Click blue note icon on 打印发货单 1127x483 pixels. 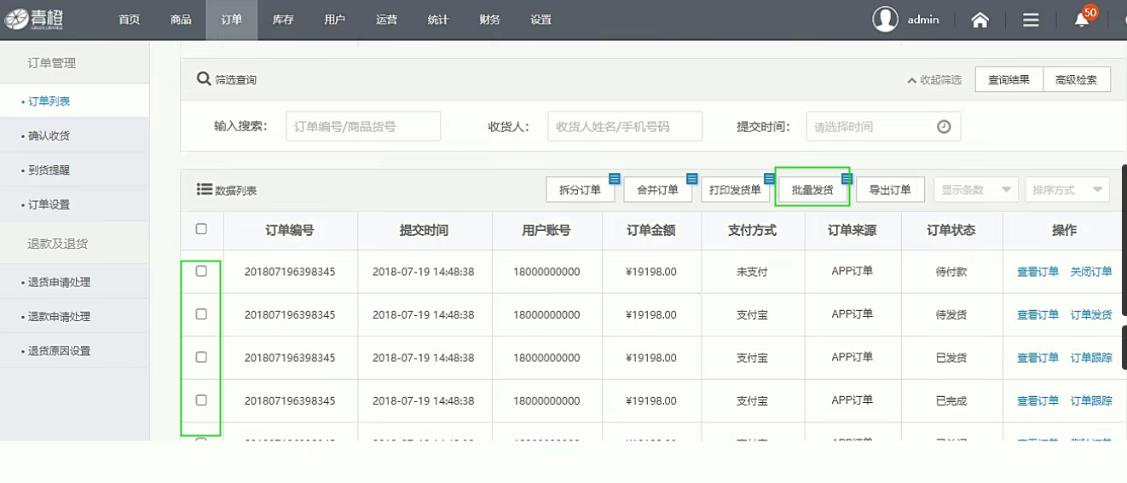point(769,179)
